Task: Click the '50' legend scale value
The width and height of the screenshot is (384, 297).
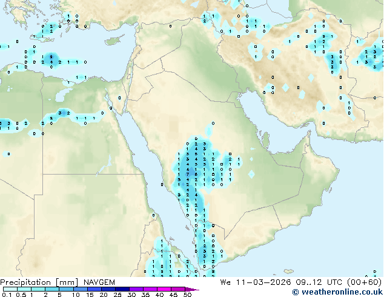Action: (188, 295)
